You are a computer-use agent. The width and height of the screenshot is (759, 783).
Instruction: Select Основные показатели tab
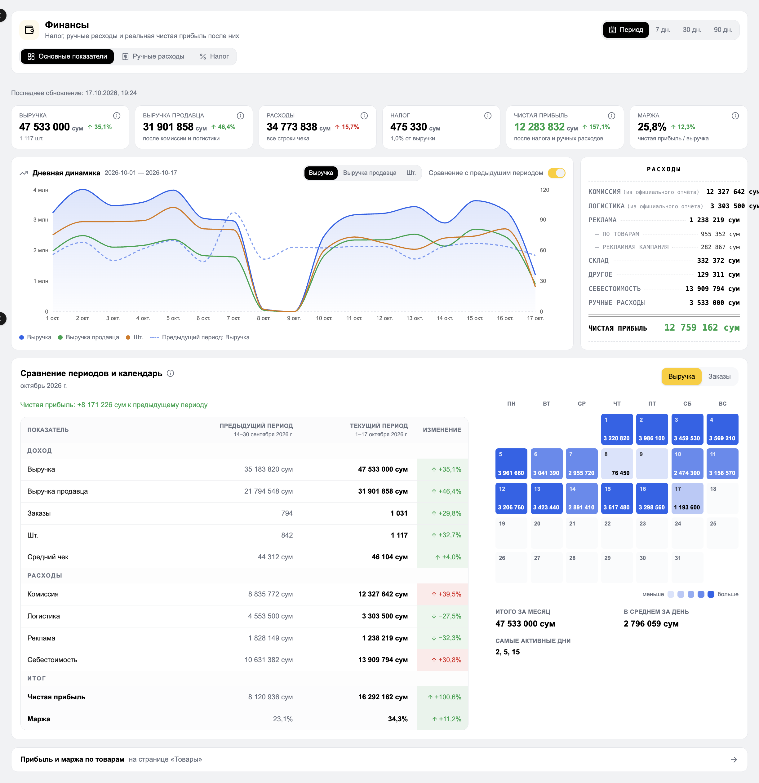coord(67,57)
